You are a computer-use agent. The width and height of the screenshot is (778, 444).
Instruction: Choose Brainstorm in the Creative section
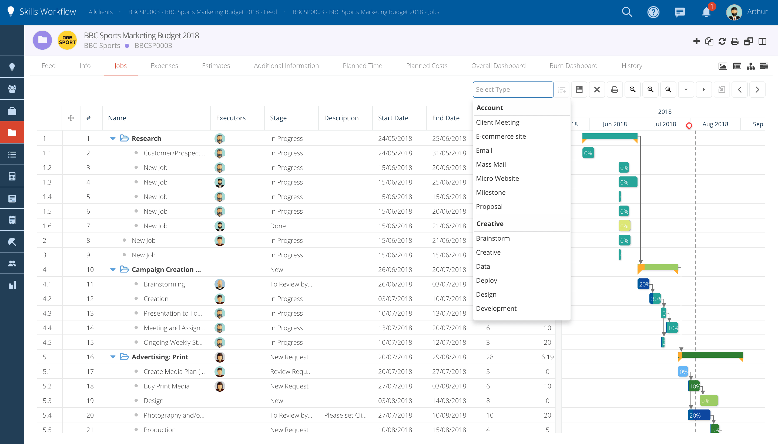(x=492, y=238)
